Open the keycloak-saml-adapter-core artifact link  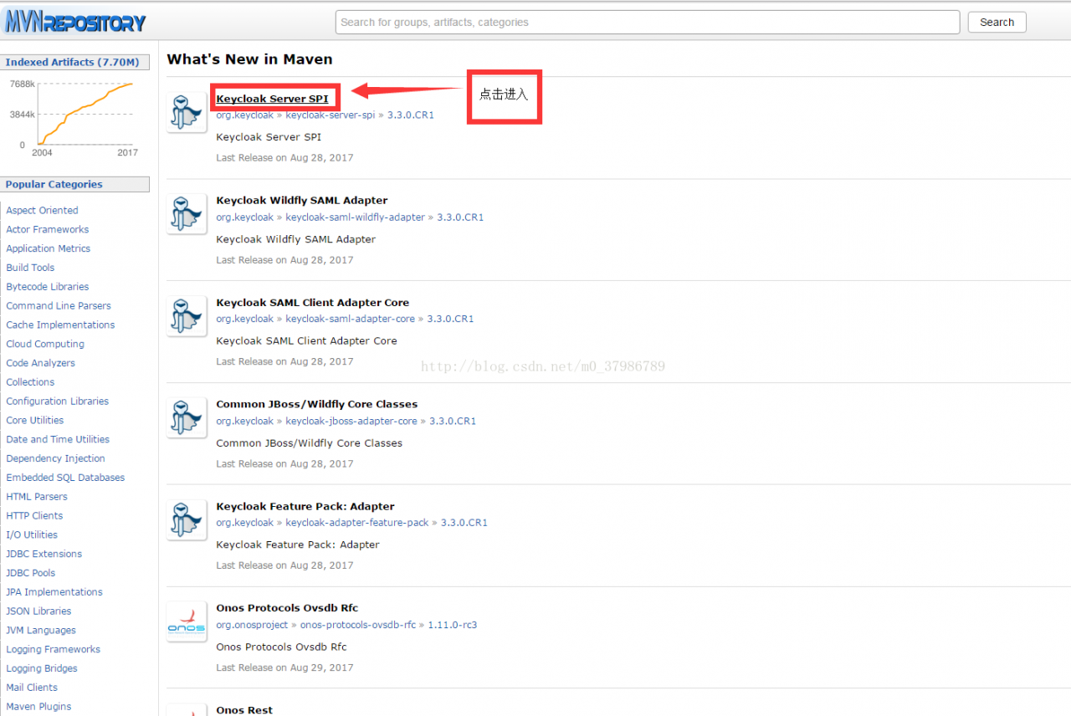pos(351,319)
